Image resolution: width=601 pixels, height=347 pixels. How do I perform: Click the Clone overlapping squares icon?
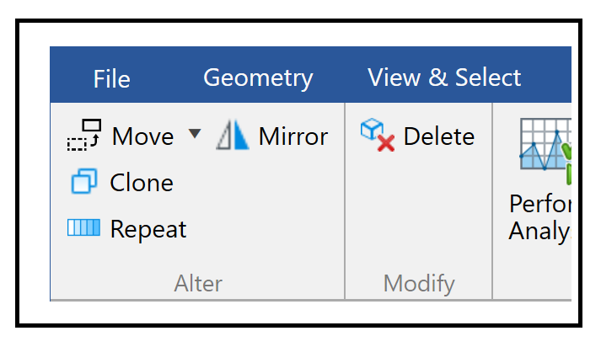tap(84, 181)
